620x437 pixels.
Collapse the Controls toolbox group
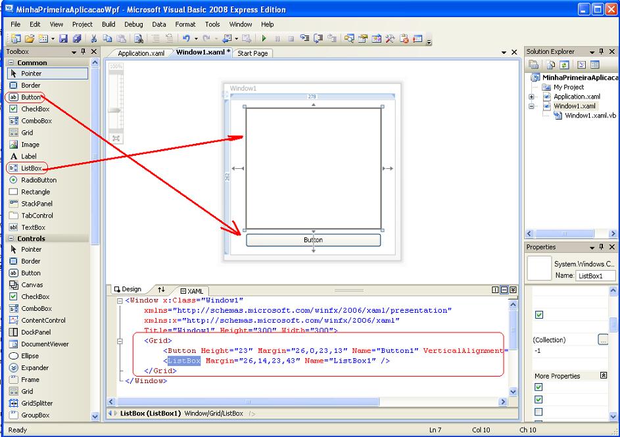[11, 239]
